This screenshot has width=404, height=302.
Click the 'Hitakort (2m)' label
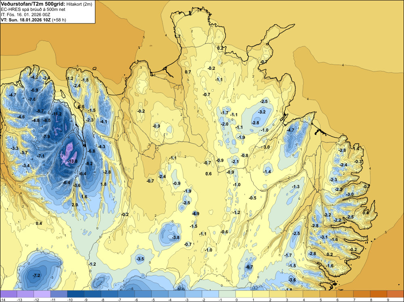pos(79,4)
